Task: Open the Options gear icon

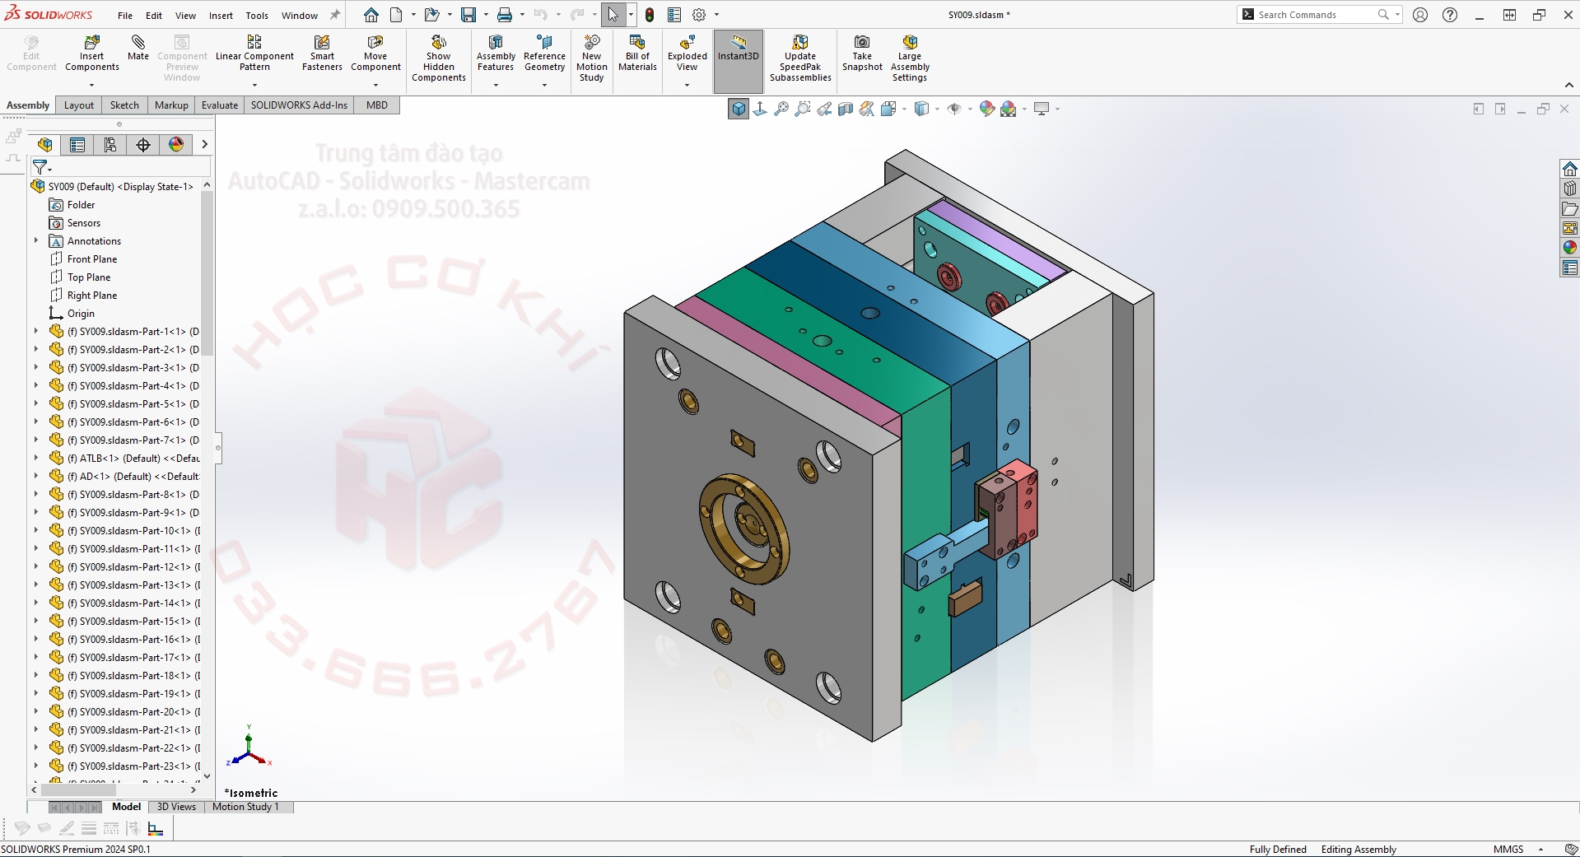Action: point(699,15)
